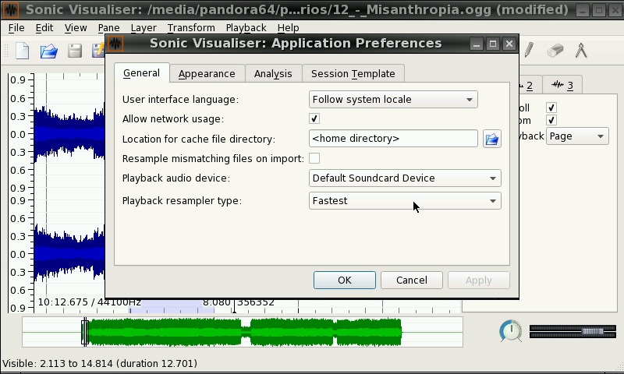Open the Playback menu
Viewport: 624px width, 374px height.
point(246,28)
